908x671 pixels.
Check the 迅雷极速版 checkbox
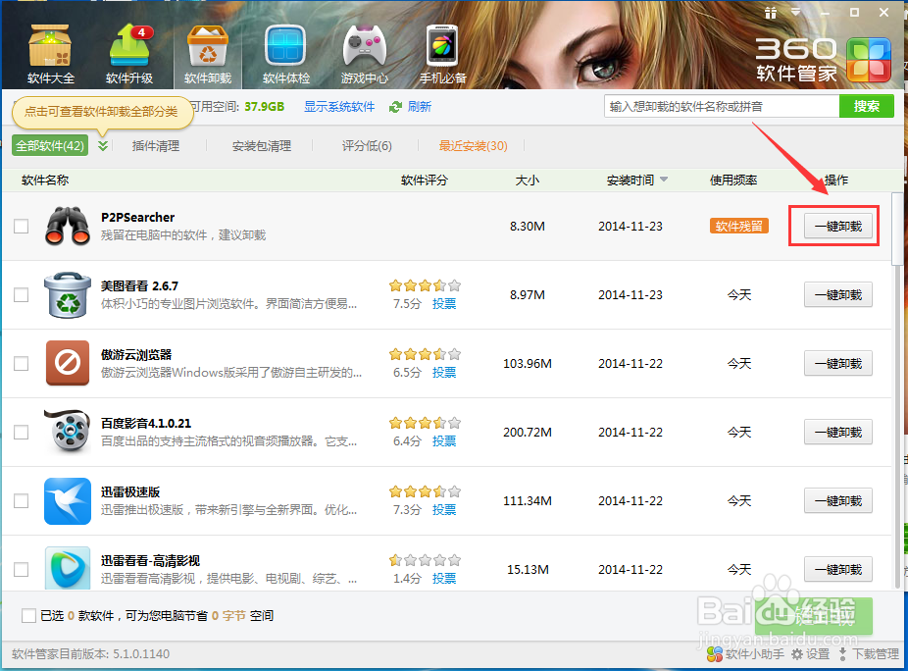[22, 500]
